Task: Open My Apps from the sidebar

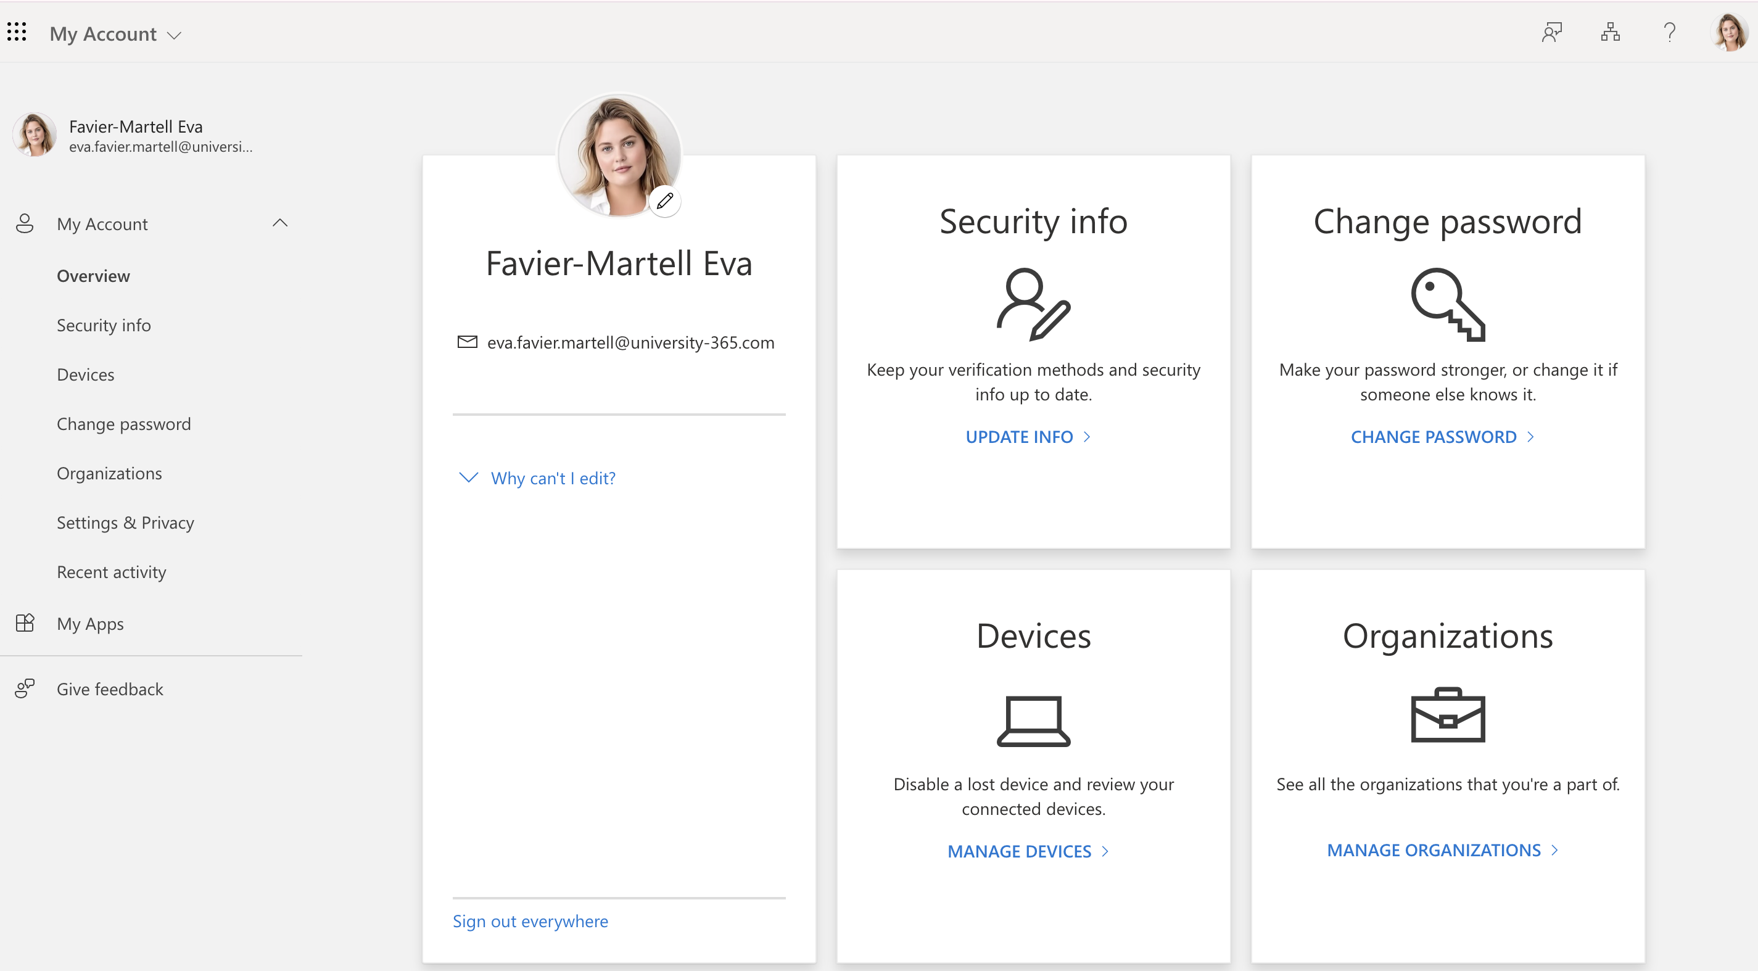Action: click(x=90, y=624)
